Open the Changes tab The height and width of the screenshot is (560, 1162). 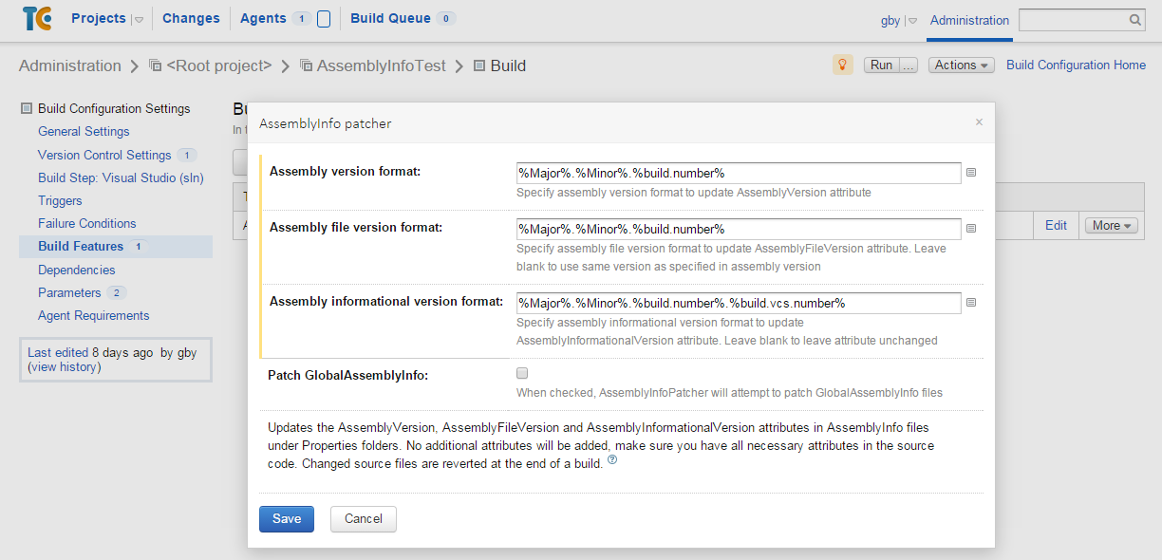(191, 18)
